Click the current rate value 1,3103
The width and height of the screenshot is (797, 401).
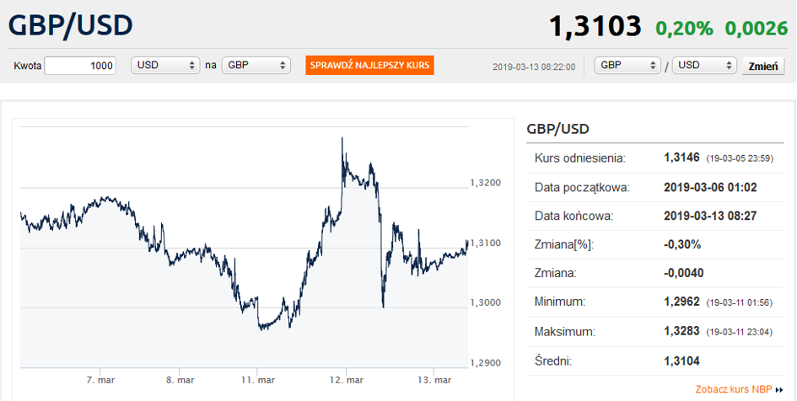595,26
